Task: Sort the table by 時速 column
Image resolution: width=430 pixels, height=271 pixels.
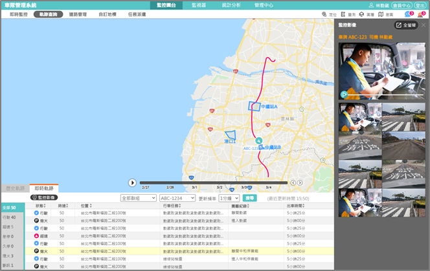Action: pos(62,206)
